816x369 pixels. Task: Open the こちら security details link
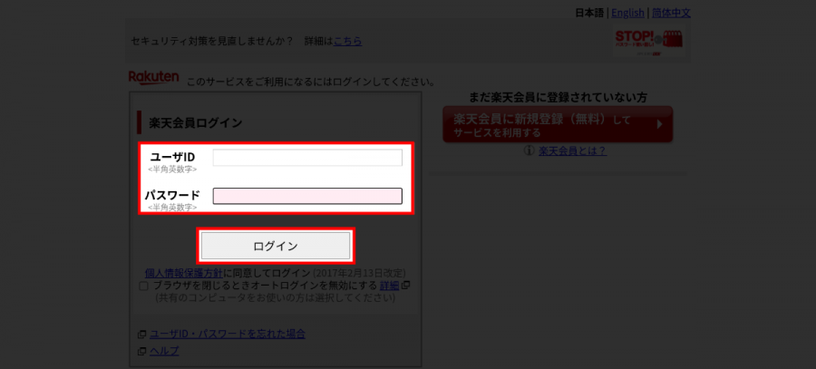(347, 41)
